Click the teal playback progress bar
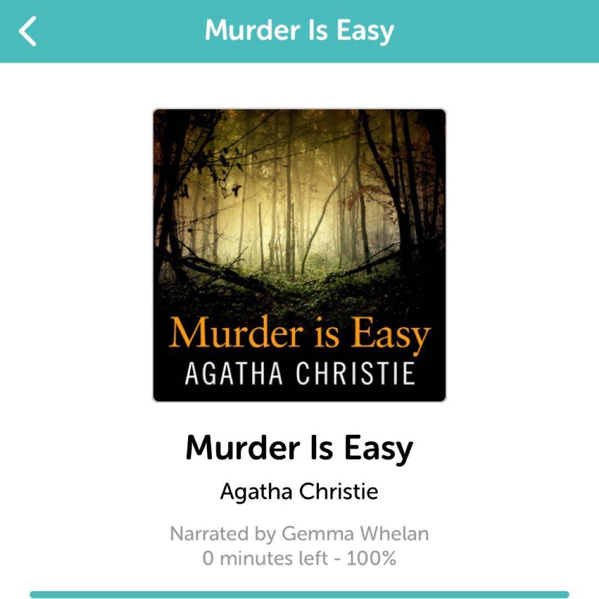The image size is (599, 599). (x=299, y=595)
